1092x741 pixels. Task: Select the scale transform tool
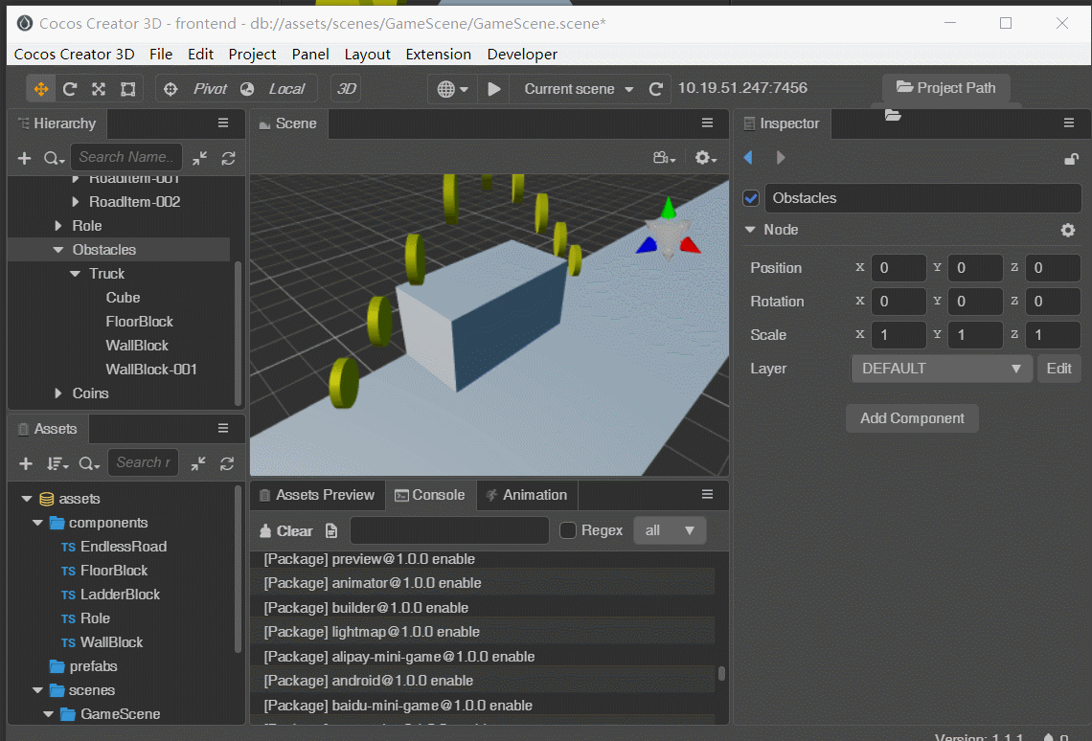pyautogui.click(x=99, y=89)
